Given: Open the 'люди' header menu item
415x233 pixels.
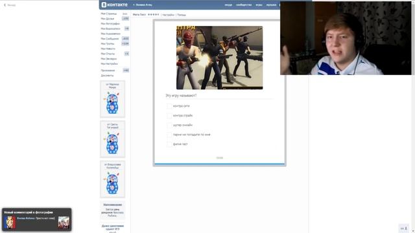Looking at the screenshot, I should point(228,5).
